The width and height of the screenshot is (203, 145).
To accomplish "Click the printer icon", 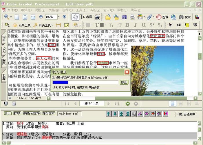I will [132, 17].
